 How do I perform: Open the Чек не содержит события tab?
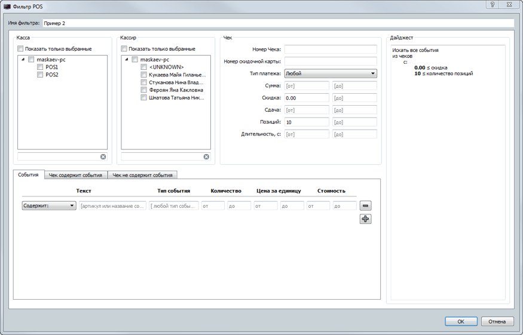click(143, 175)
